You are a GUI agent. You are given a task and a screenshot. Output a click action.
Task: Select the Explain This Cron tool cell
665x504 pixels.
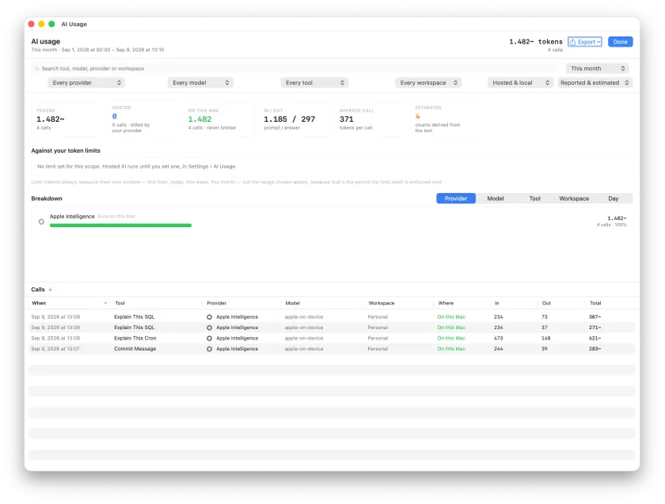[135, 339]
